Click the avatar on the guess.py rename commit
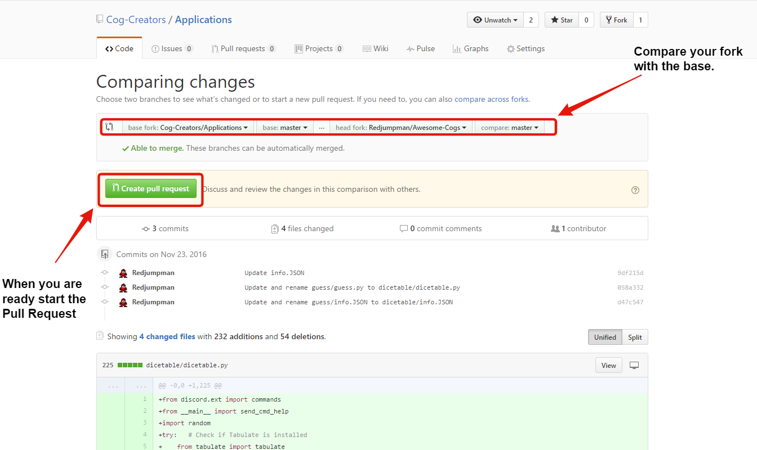Viewport: 757px width, 450px height. (123, 287)
